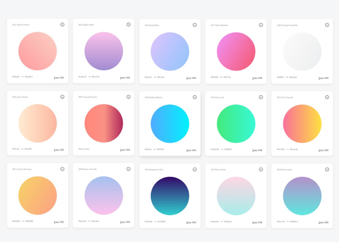Copy CSS for the Deep Blue gradient

tap(191, 78)
